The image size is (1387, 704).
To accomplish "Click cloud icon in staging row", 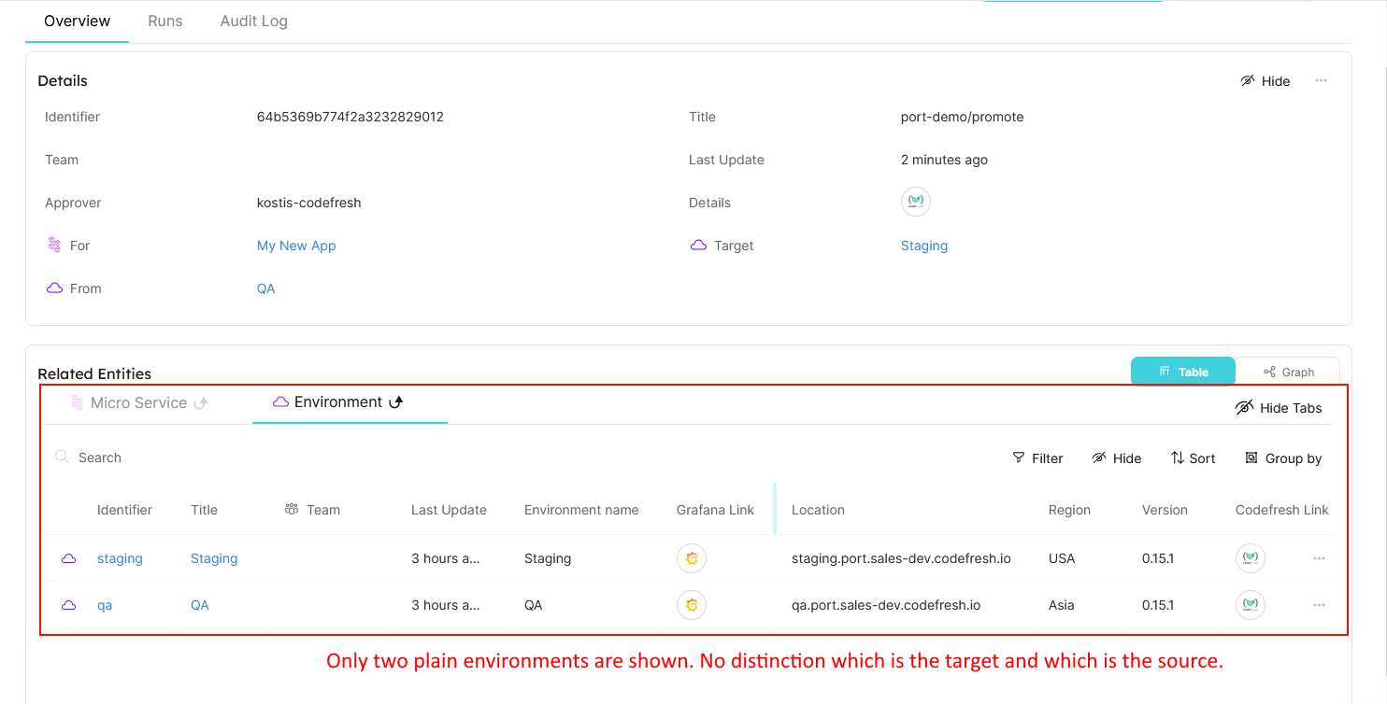I will [x=68, y=558].
